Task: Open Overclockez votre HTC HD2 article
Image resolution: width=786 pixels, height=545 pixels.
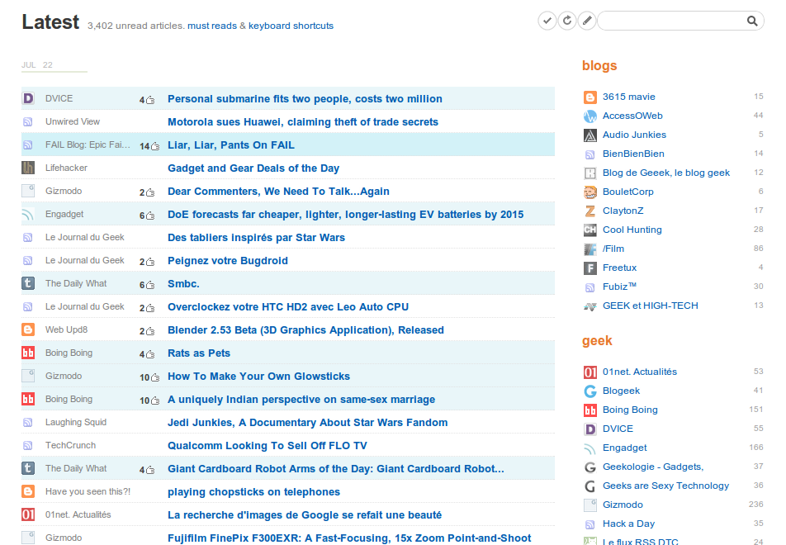Action: click(287, 306)
